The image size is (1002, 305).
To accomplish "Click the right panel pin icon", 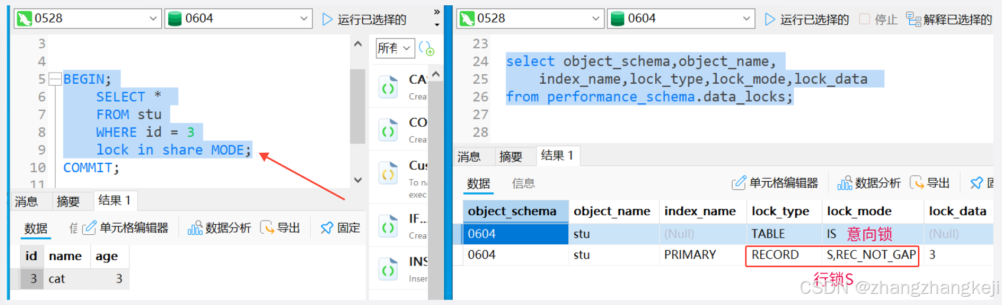I will pos(977,183).
